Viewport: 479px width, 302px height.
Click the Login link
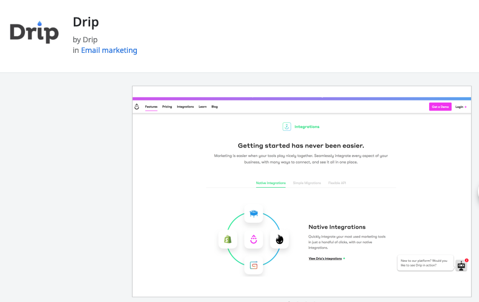pos(460,107)
